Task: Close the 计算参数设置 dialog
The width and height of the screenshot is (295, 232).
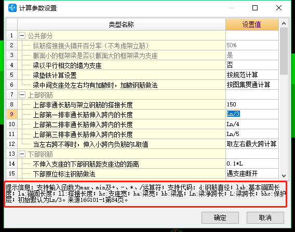Action: [279, 8]
